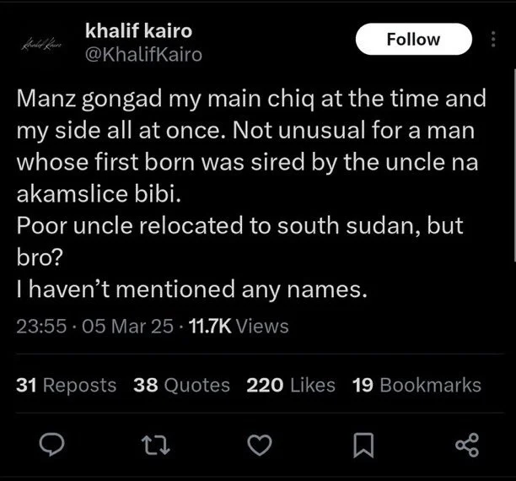Image resolution: width=516 pixels, height=481 pixels.
Task: Like the tweet with the heart icon
Action: pyautogui.click(x=260, y=445)
